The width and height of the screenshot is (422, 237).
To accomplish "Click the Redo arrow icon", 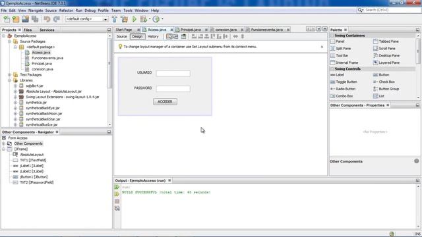I will [x=57, y=19].
